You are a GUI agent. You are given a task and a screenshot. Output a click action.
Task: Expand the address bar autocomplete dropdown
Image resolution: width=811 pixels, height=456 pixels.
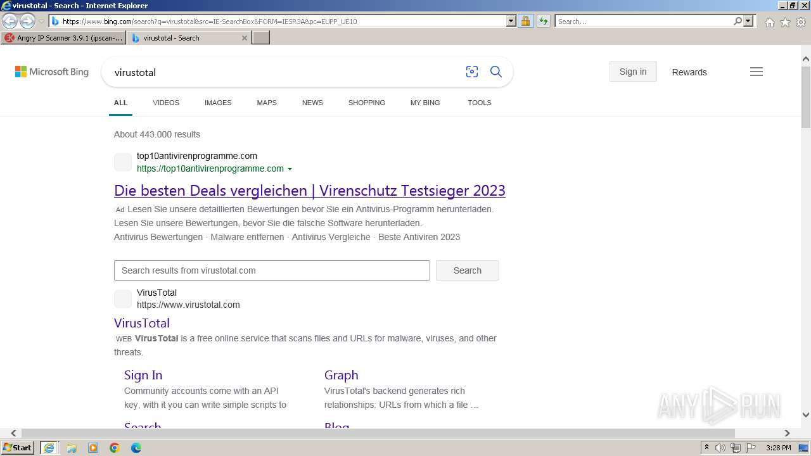511,21
